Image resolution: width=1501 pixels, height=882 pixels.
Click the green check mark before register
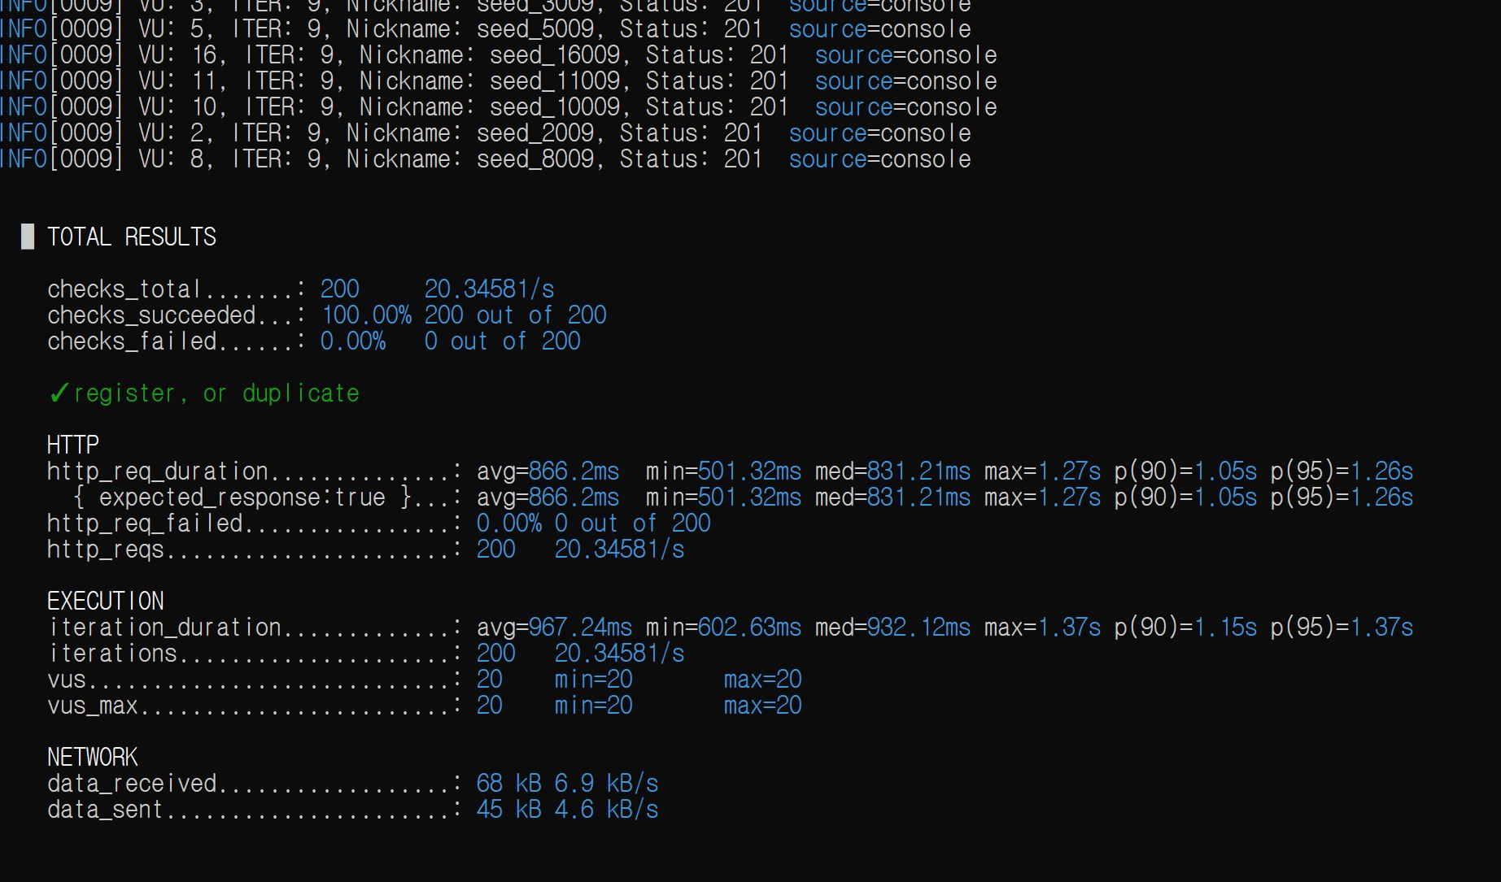[x=59, y=393]
